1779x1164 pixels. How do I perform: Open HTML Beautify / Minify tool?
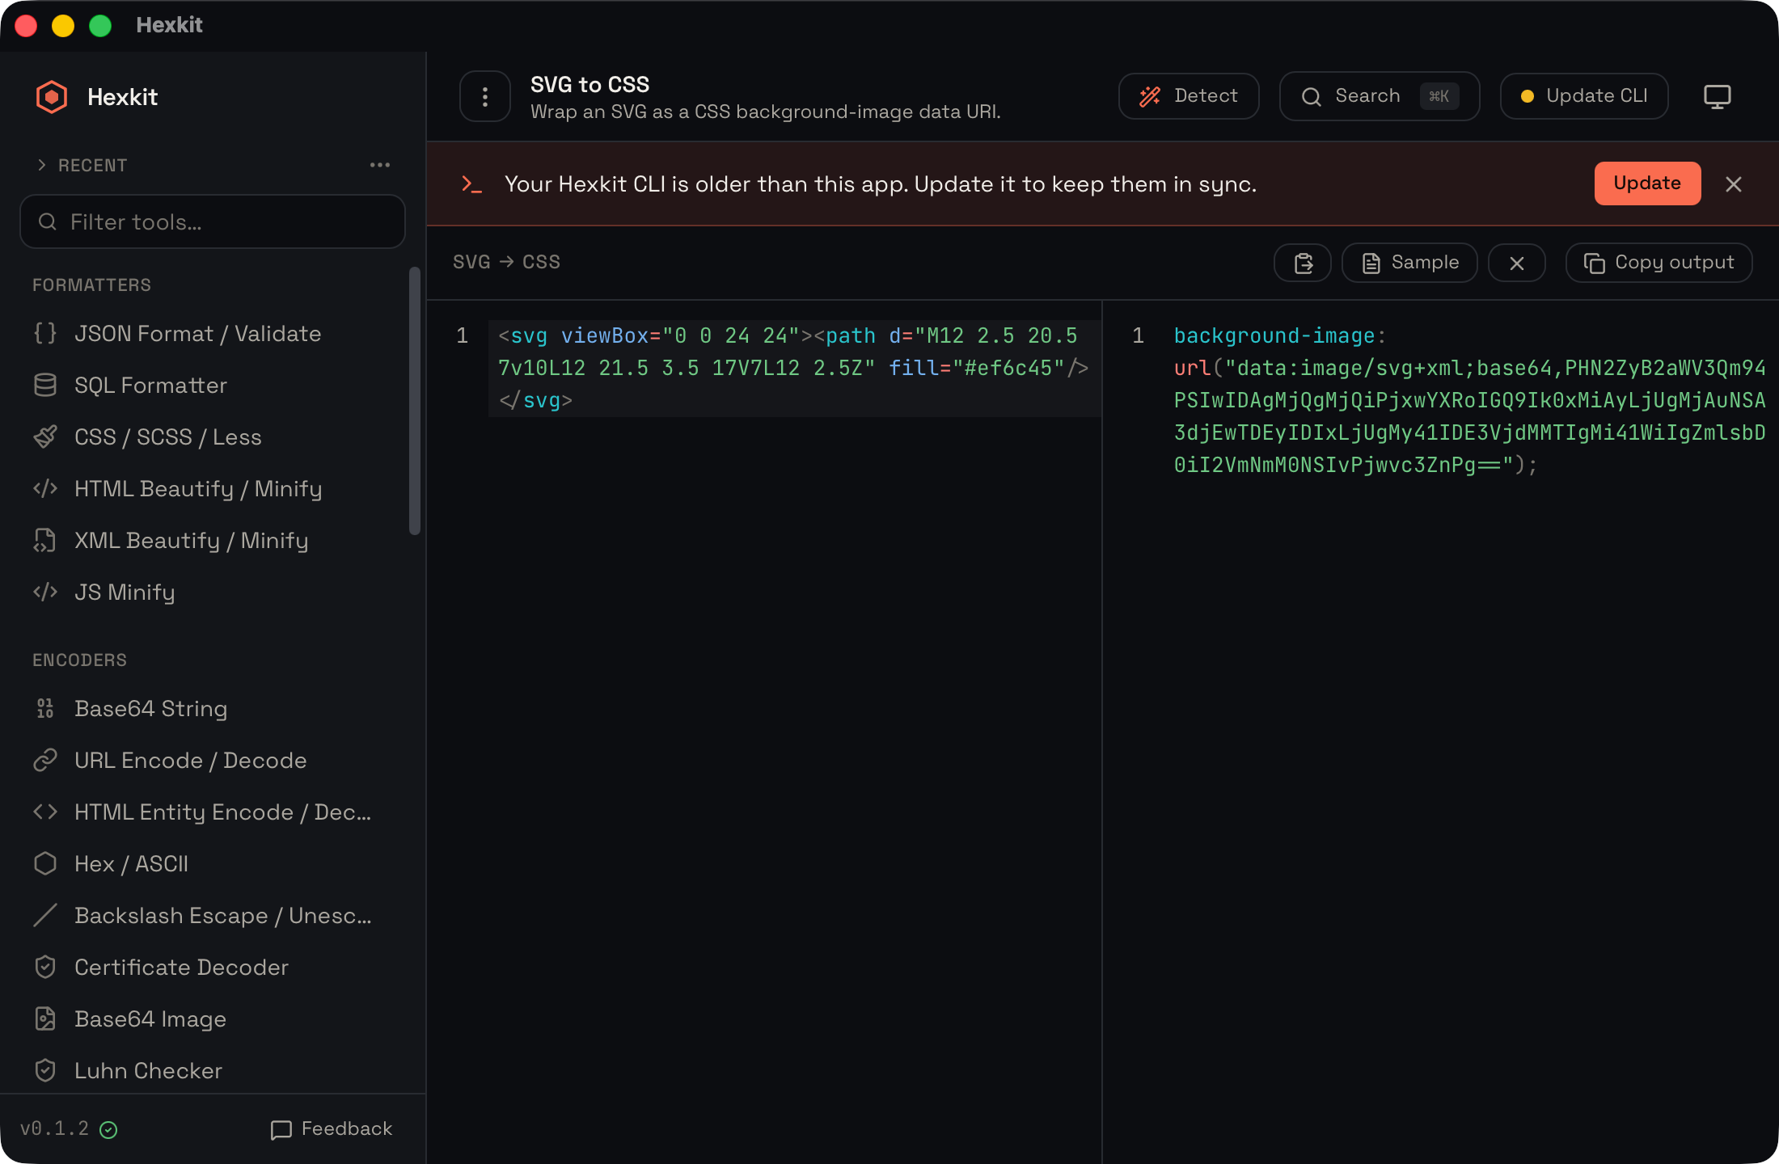(x=213, y=489)
